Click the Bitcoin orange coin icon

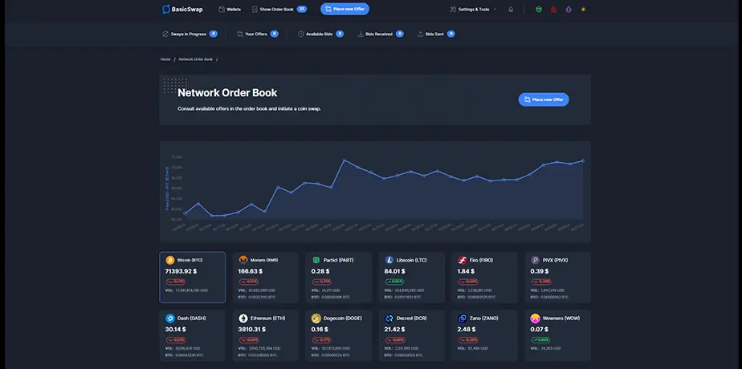(170, 260)
